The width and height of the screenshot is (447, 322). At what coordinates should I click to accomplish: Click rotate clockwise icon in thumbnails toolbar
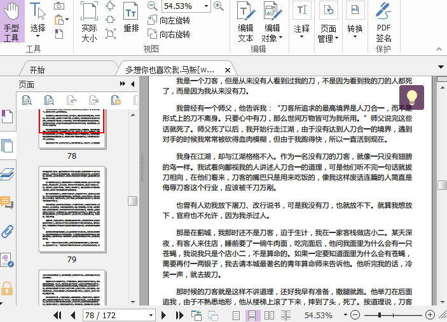click(x=94, y=100)
